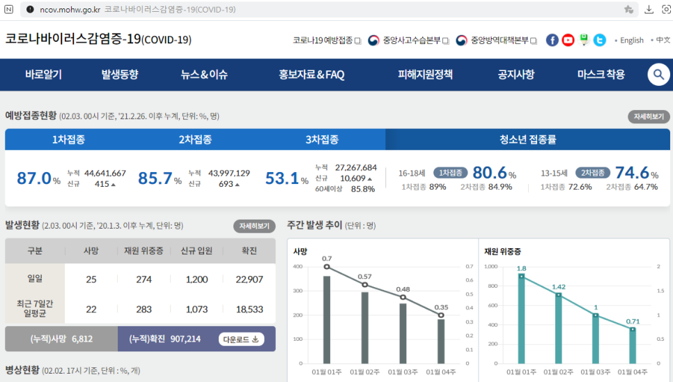This screenshot has height=382, width=673.
Task: Click the 01월 04주 bar in 사망 chart
Action: point(441,342)
